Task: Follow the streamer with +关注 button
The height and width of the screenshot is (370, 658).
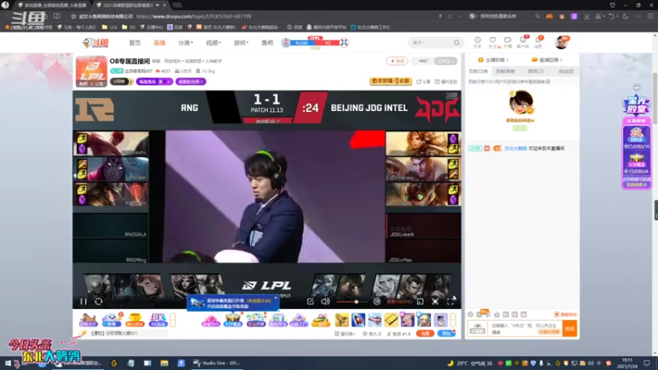Action: [397, 61]
